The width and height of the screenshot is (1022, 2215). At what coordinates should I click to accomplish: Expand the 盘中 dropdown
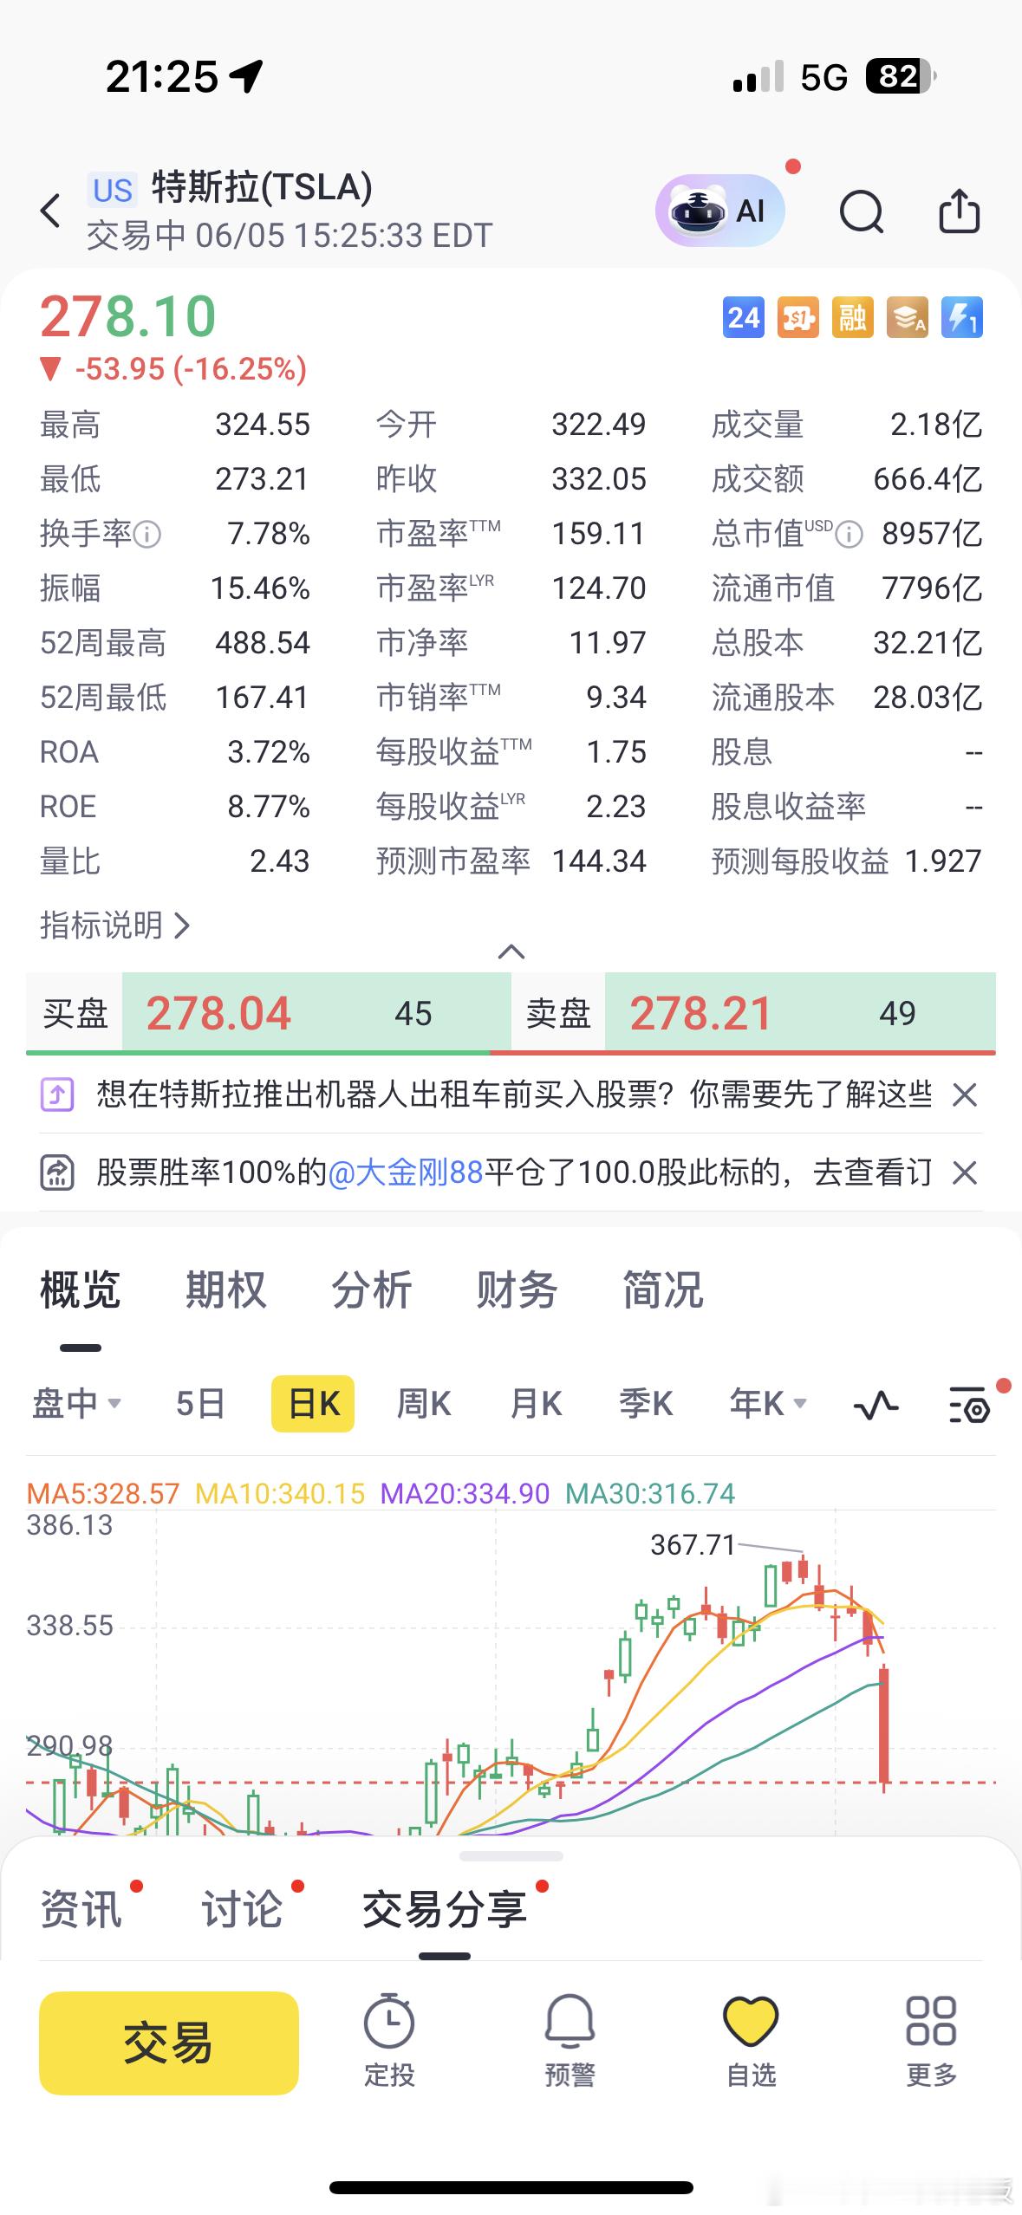[x=76, y=1404]
